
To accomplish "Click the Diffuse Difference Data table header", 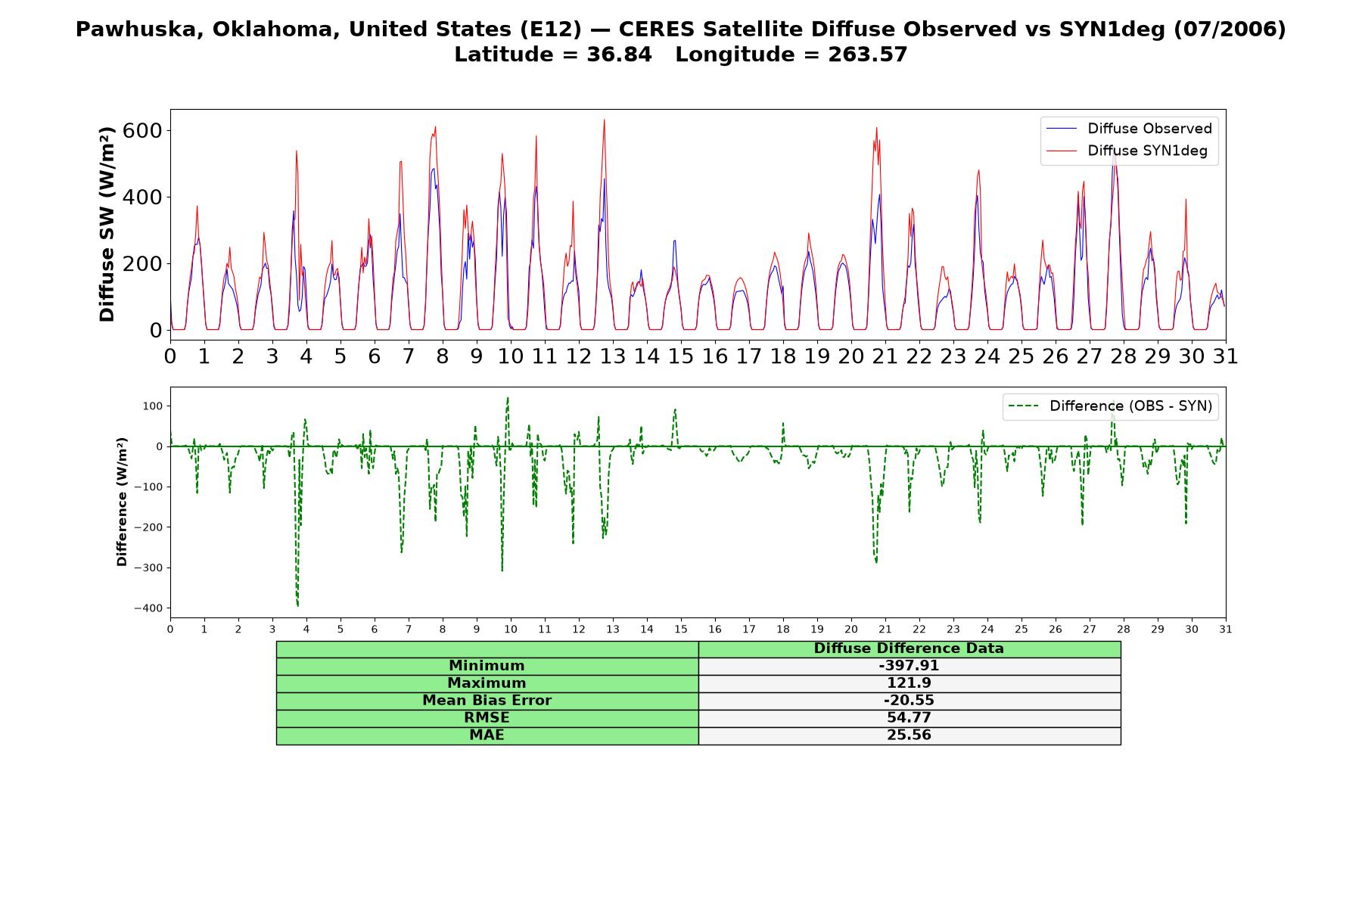I will 910,648.
